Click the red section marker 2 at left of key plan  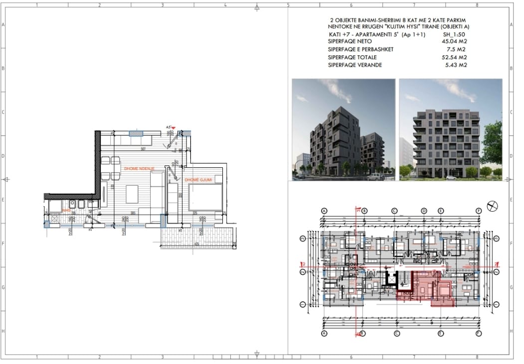(x=302, y=264)
